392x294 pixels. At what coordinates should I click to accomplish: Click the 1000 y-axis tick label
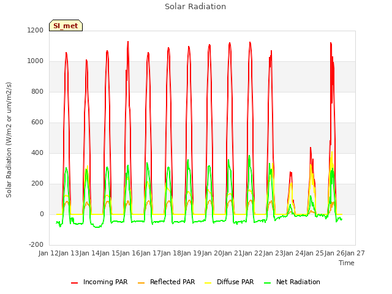(x=36, y=61)
